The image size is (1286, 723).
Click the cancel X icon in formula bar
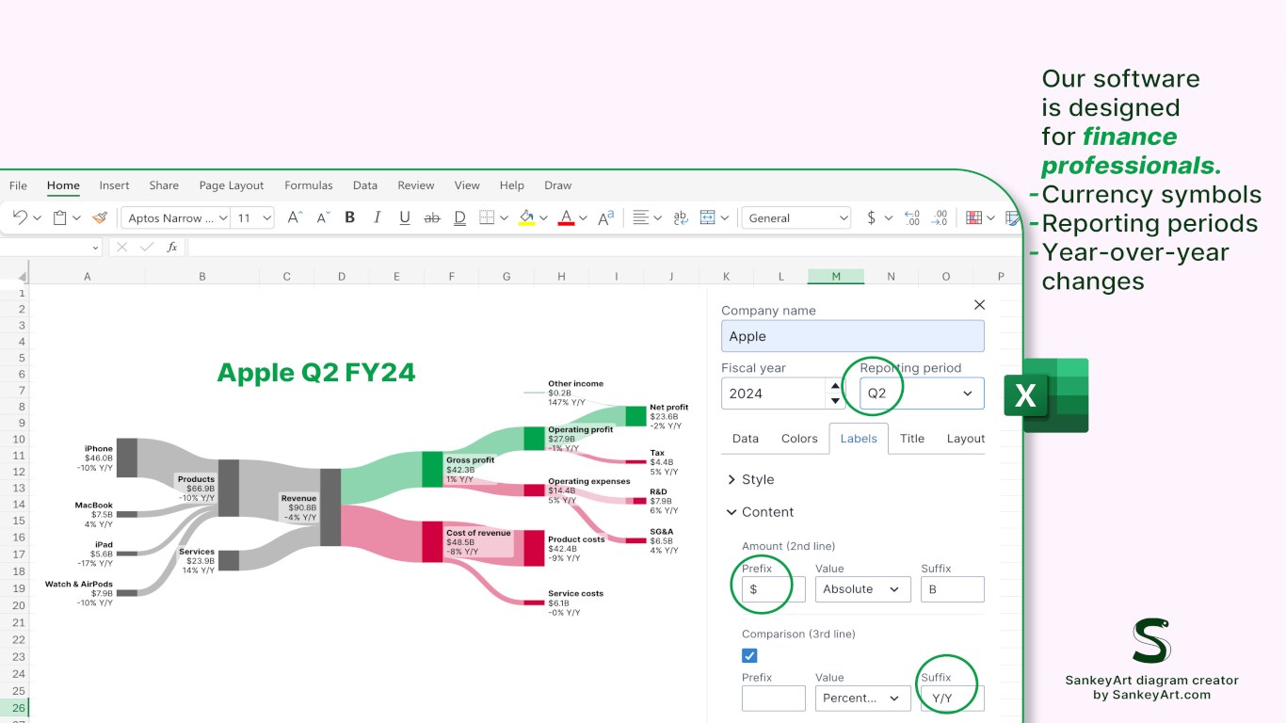point(121,247)
